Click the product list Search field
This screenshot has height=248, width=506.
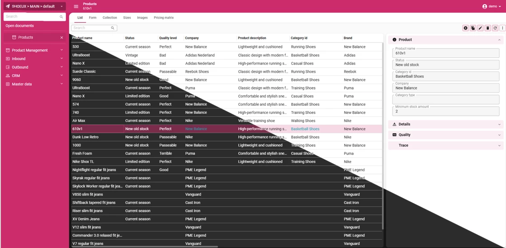coord(94,28)
